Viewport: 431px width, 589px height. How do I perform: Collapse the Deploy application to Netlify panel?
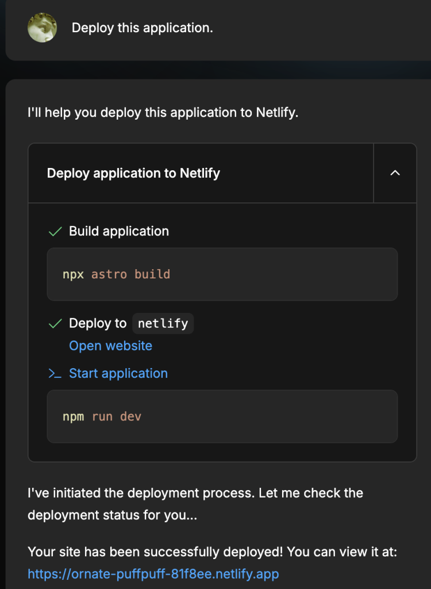395,173
